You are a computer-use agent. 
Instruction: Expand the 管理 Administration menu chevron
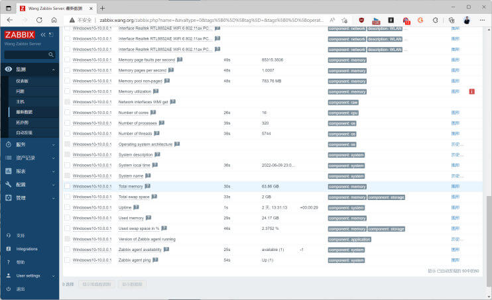coord(53,198)
